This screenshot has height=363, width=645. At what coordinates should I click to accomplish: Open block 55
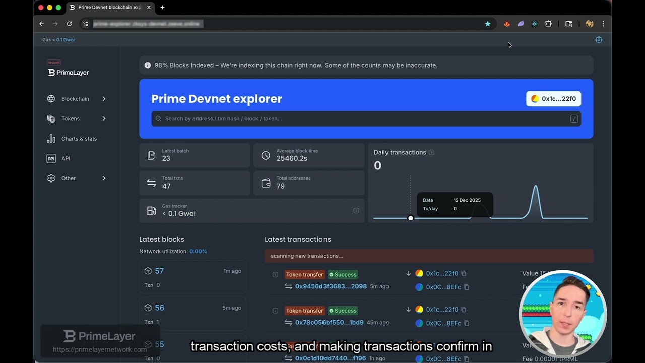(x=159, y=344)
